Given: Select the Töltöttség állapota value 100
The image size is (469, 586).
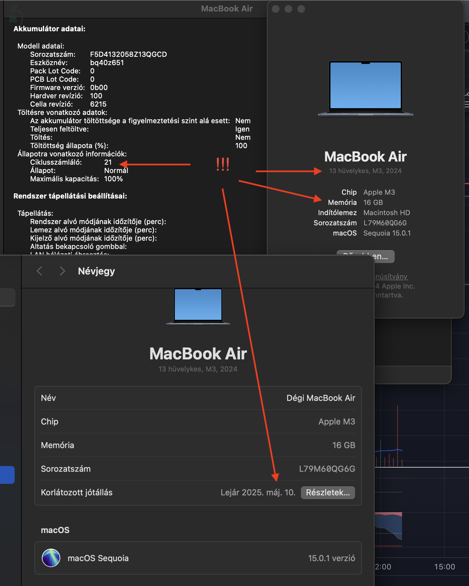Looking at the screenshot, I should [241, 146].
